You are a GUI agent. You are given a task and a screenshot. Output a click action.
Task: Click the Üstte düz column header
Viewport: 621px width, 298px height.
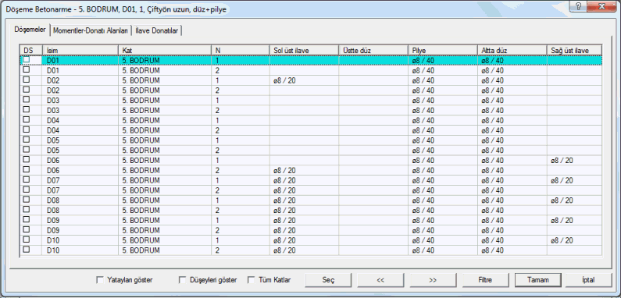(373, 50)
